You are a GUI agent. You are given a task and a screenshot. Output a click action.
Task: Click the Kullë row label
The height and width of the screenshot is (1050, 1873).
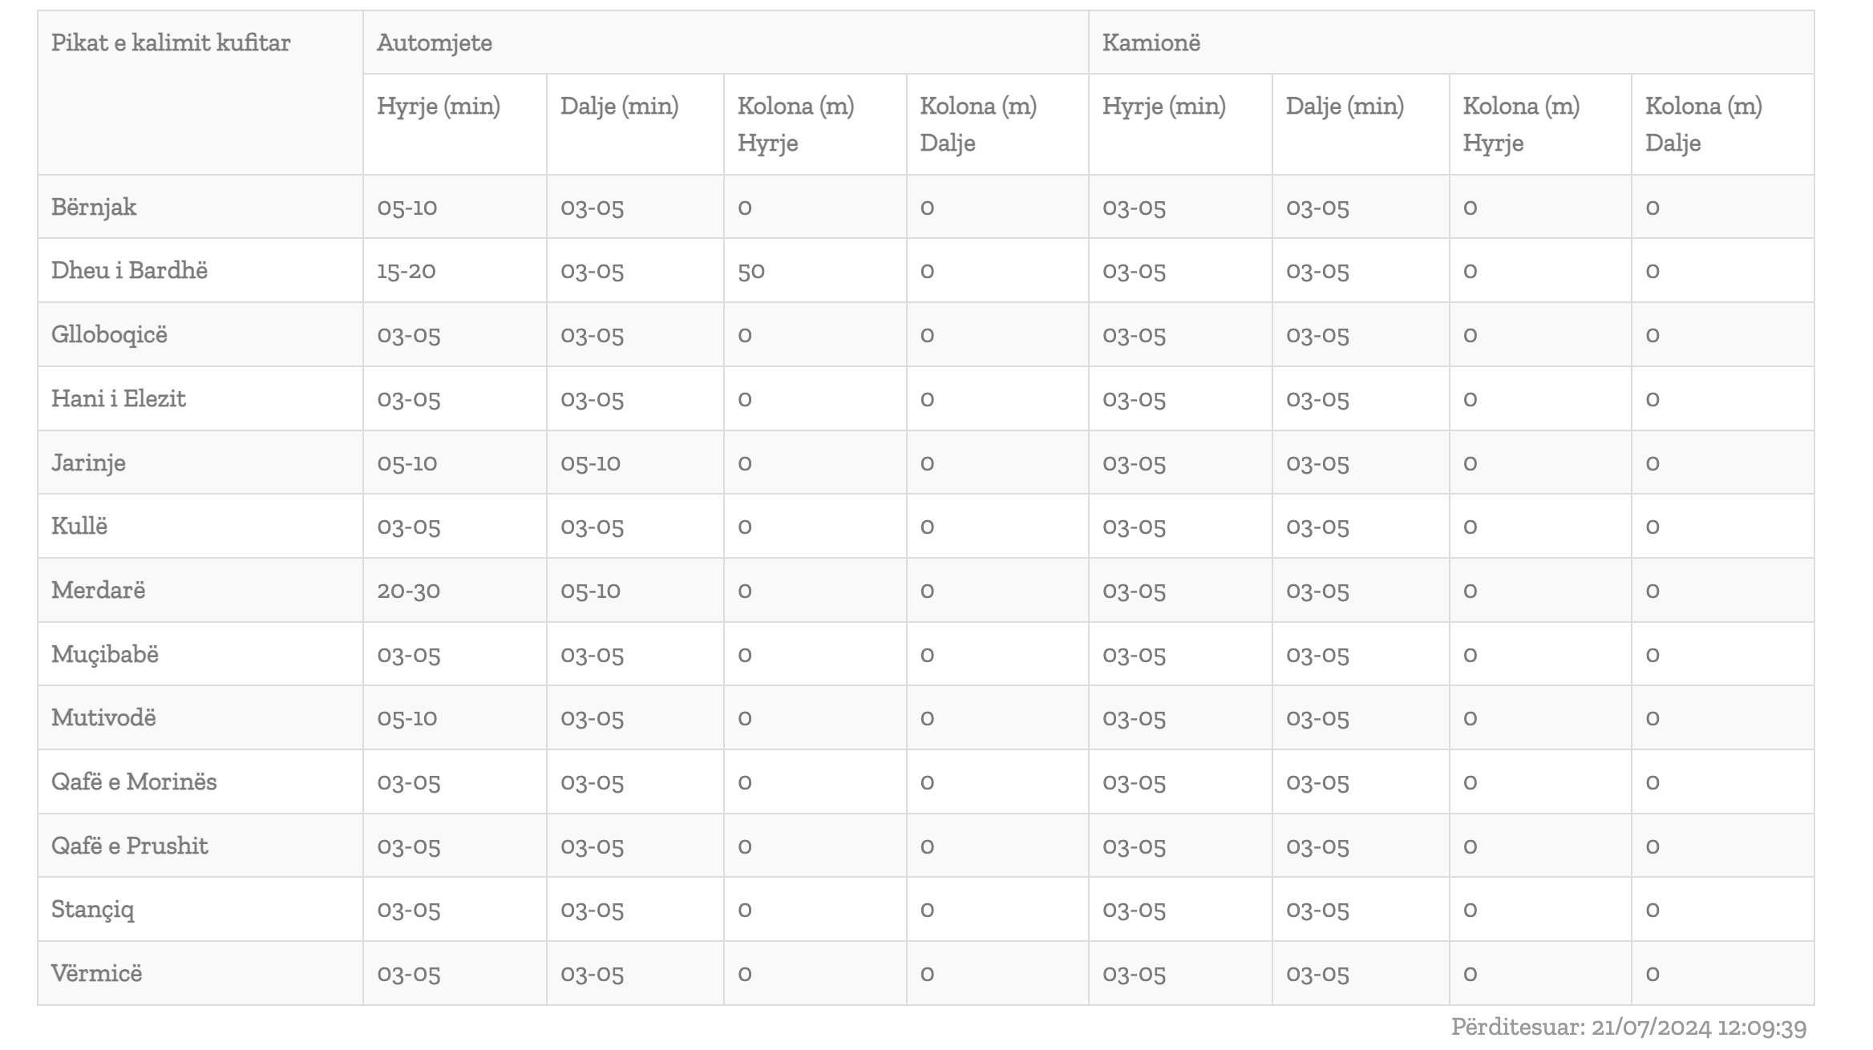[79, 526]
